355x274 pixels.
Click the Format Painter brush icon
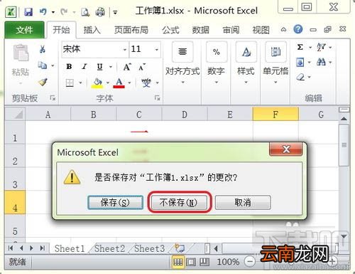[x=43, y=82]
